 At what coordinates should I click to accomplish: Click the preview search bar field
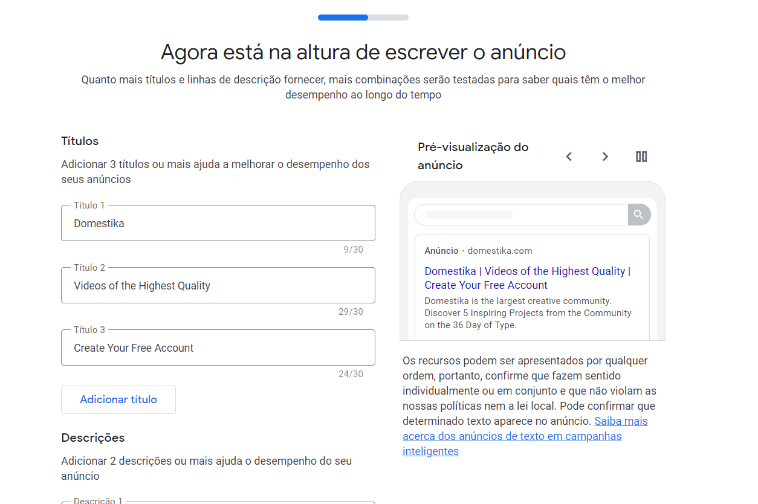click(521, 215)
